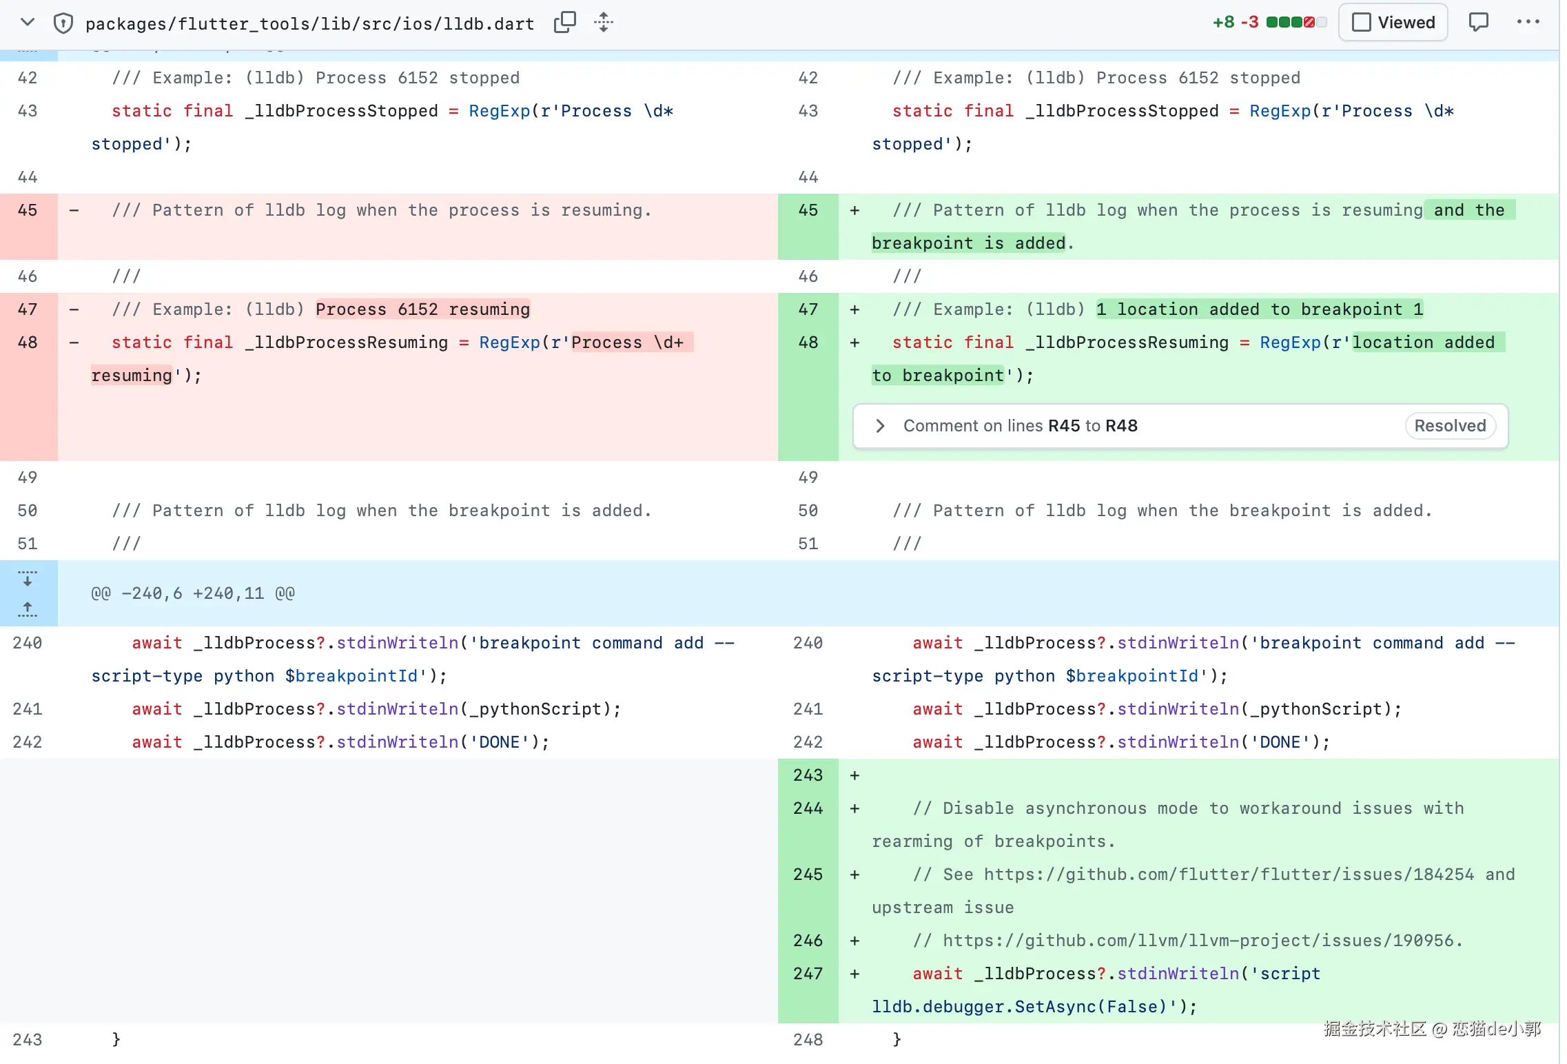
Task: Open packages/flutter_tools/lib/src/ios/lldb.dart file path link
Action: (309, 24)
